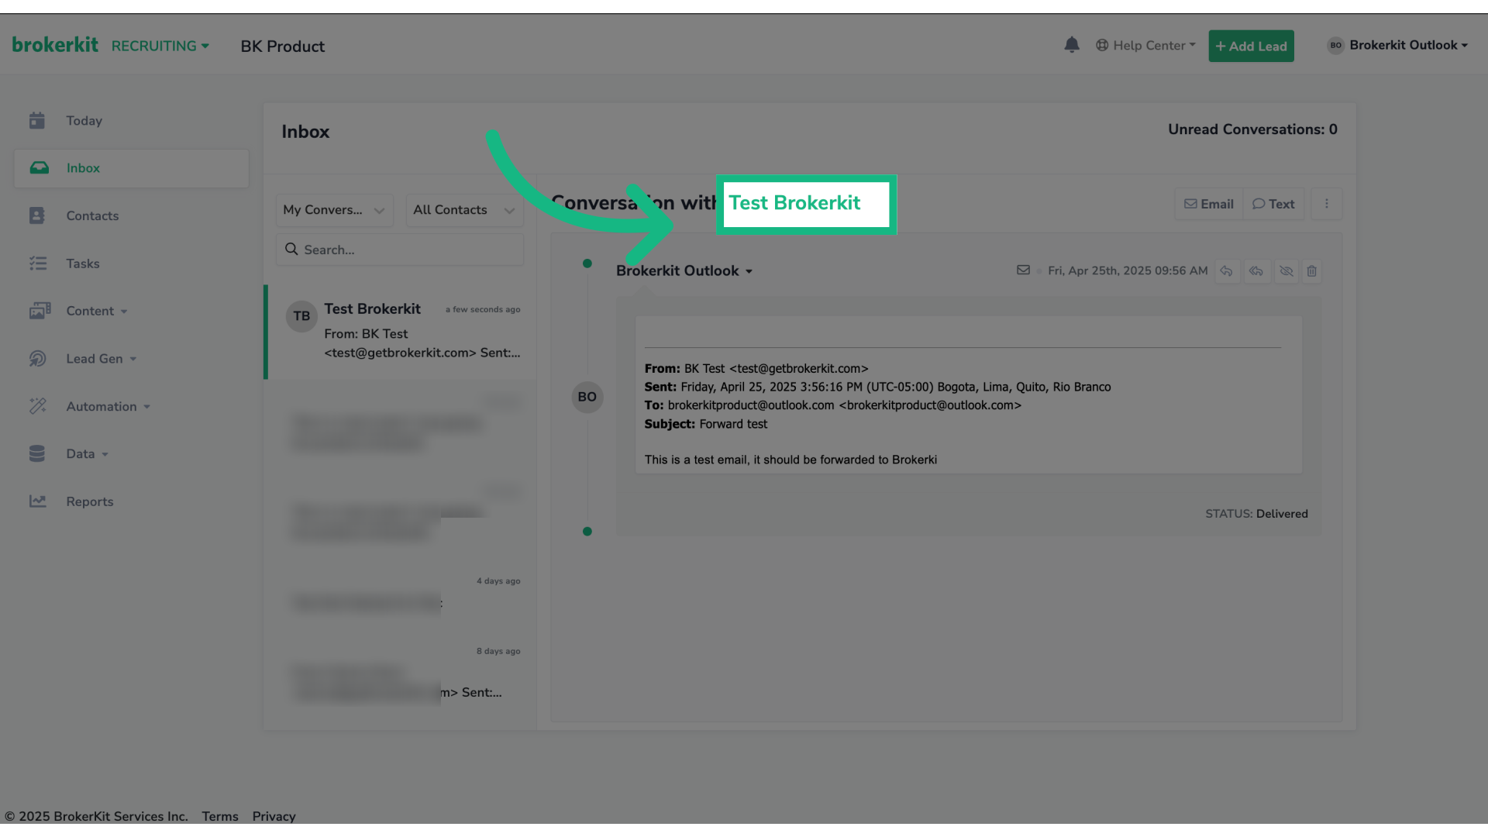This screenshot has width=1488, height=837.
Task: Open All Contacts filter dropdown
Action: [464, 210]
